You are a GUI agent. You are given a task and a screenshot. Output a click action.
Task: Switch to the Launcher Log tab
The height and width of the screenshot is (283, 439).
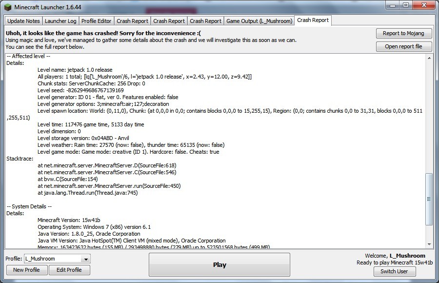pos(60,21)
